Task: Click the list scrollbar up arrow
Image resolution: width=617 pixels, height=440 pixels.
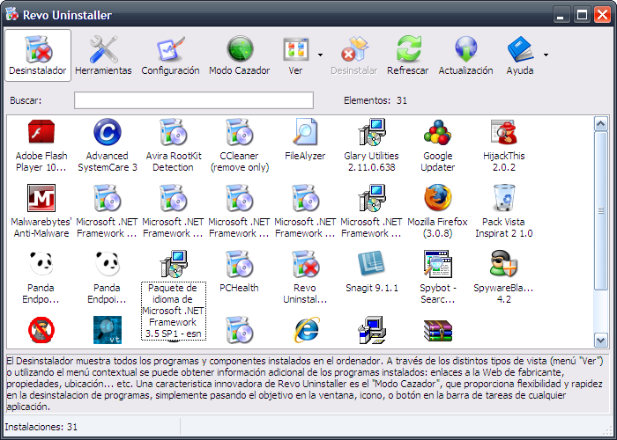Action: tap(600, 124)
